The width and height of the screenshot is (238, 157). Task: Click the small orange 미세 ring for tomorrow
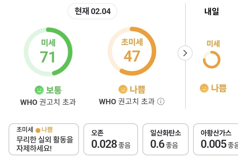211,60
